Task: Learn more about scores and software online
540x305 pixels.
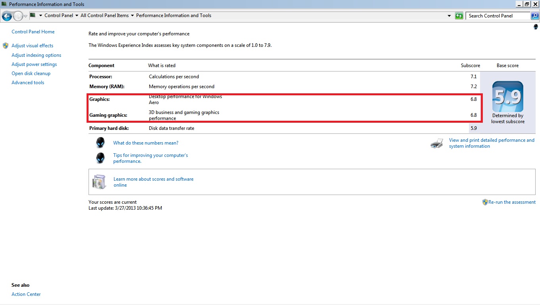Action: coord(153,182)
